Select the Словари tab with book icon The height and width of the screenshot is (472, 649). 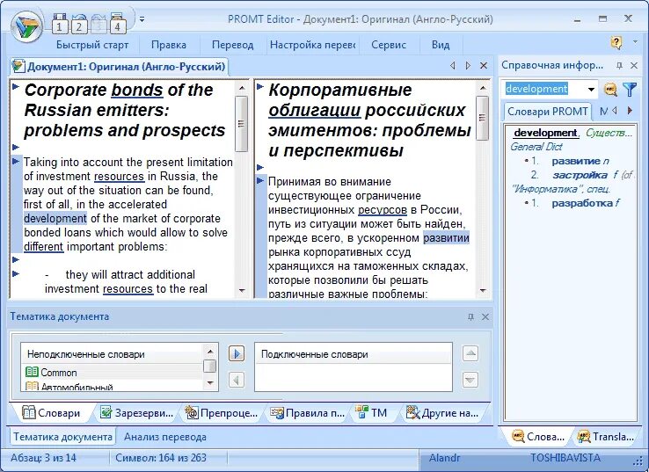[x=51, y=413]
